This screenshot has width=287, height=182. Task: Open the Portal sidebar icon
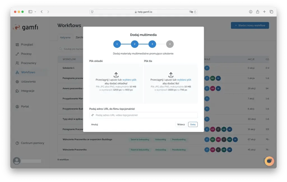tap(17, 107)
